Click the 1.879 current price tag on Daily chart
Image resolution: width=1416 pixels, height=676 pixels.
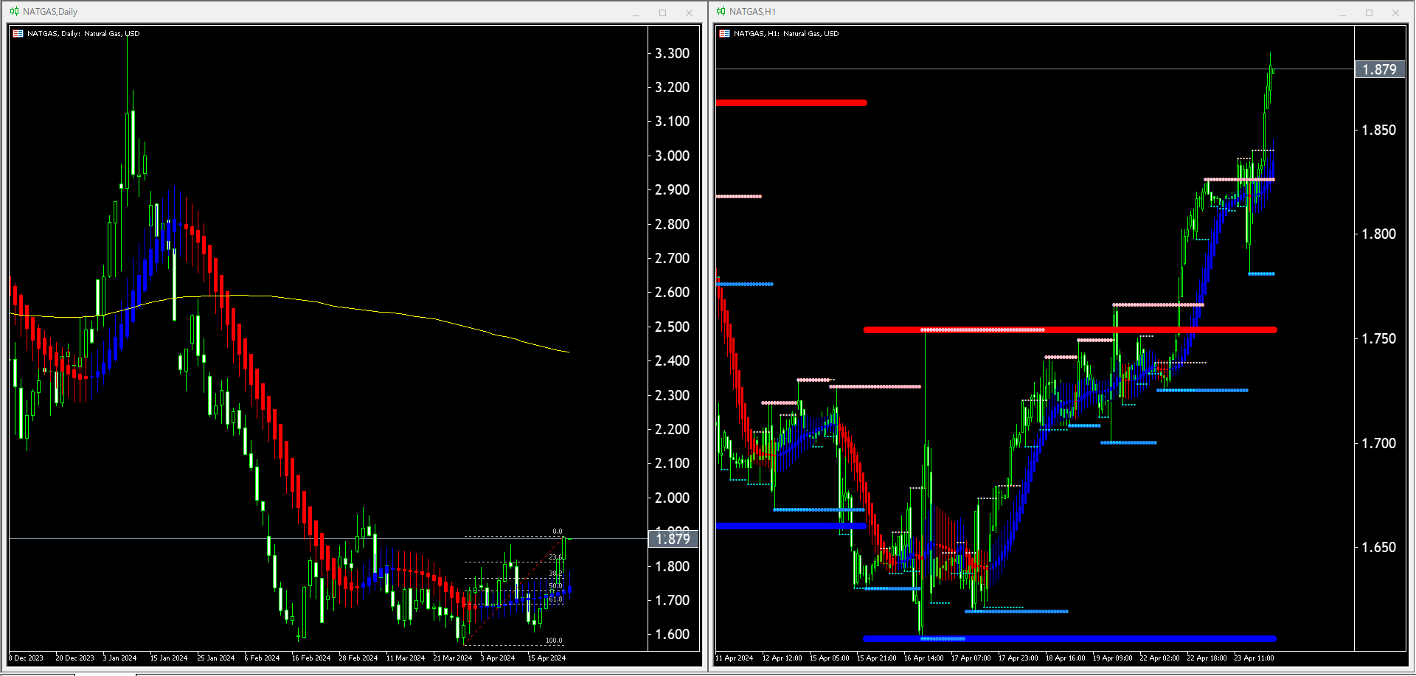[673, 539]
